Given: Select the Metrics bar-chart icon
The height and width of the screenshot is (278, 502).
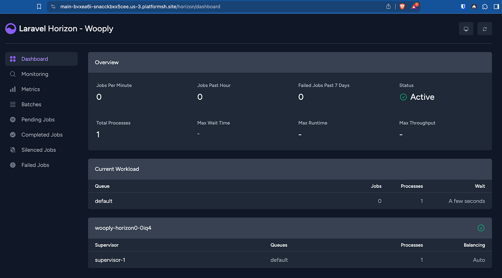Looking at the screenshot, I should 13,89.
